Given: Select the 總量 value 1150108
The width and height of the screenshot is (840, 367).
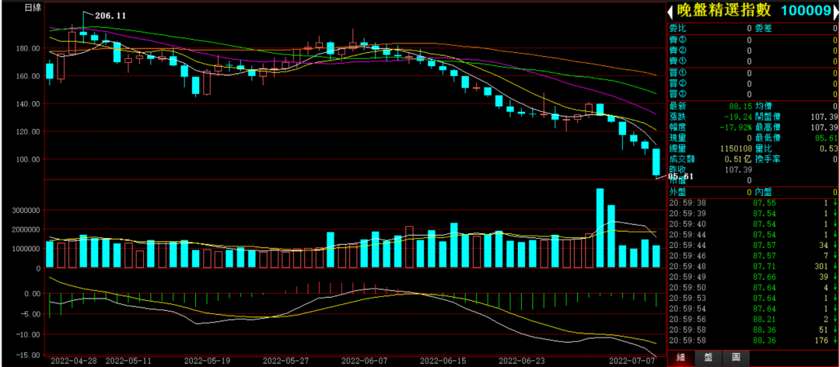Looking at the screenshot, I should click(737, 149).
